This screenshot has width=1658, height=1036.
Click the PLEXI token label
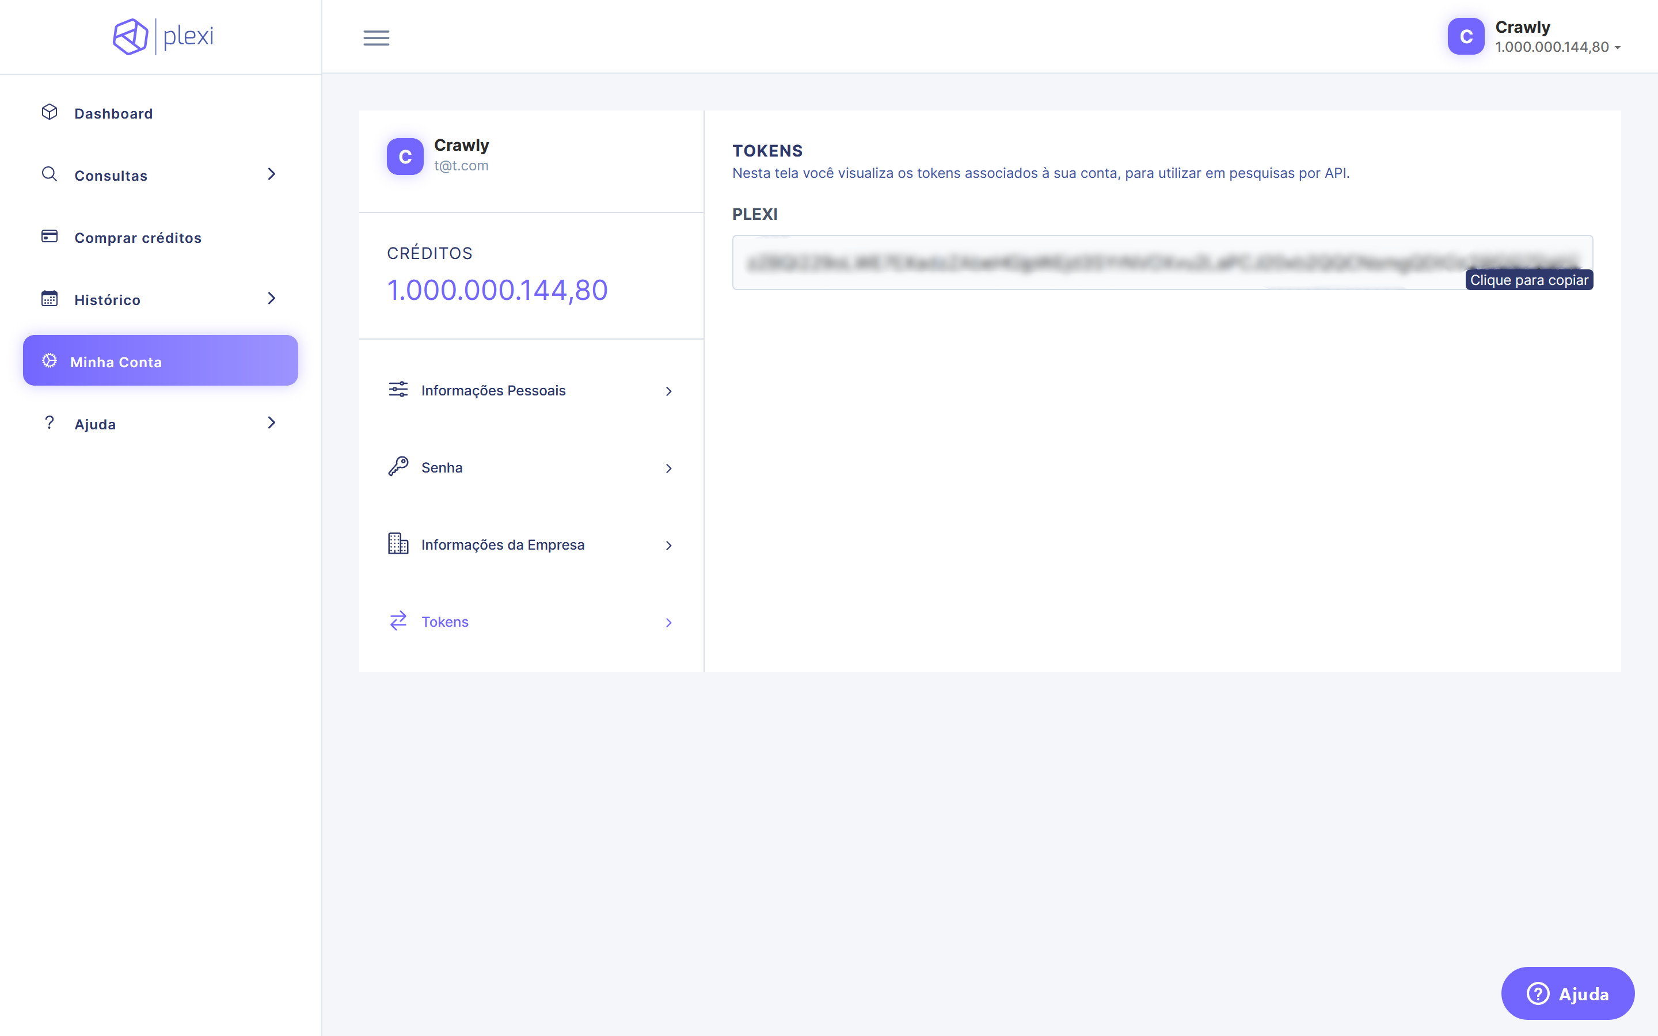pos(755,215)
